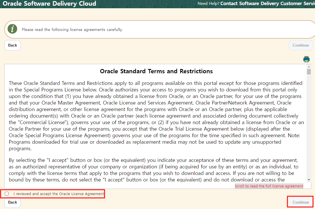Click the bottom Continue button

pos(301,202)
